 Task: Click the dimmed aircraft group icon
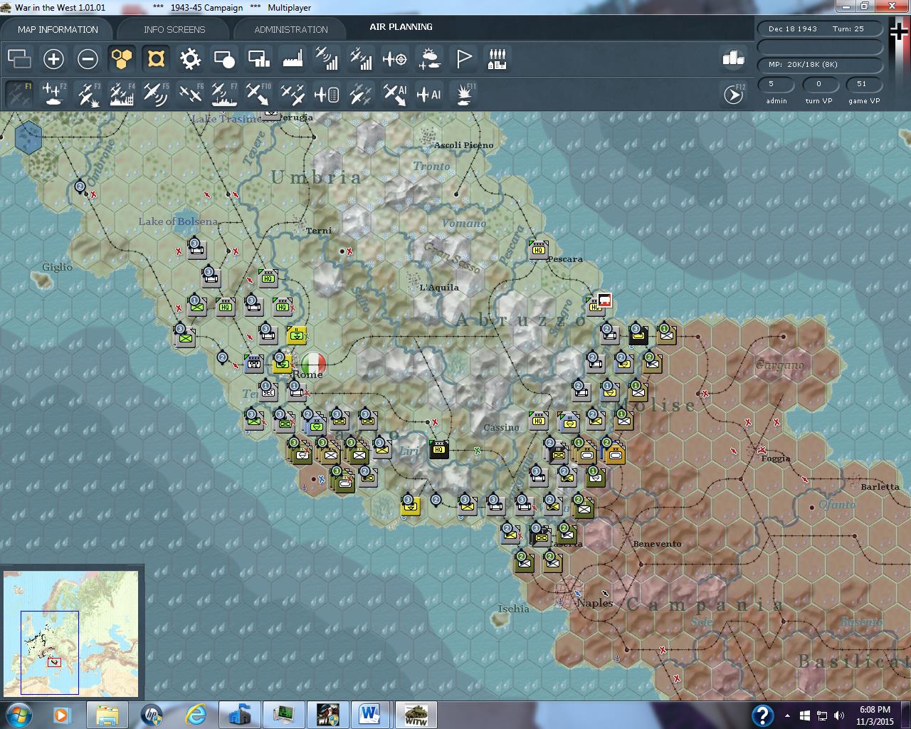361,93
